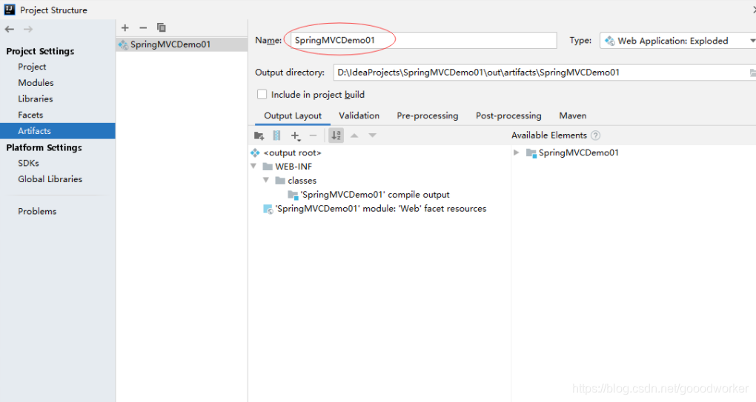Switch to the Validation tab
This screenshot has width=756, height=402.
(359, 115)
